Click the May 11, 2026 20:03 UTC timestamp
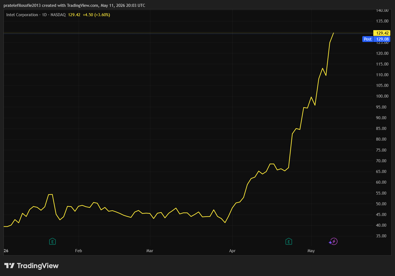Image resolution: width=395 pixels, height=276 pixels. [x=123, y=5]
